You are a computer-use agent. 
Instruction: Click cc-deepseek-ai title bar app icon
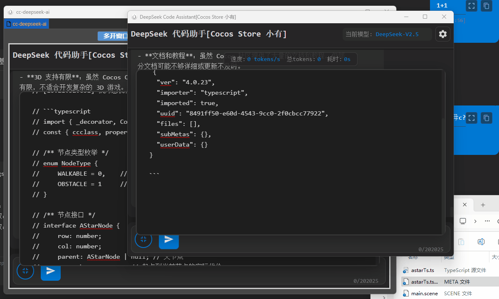pyautogui.click(x=10, y=12)
